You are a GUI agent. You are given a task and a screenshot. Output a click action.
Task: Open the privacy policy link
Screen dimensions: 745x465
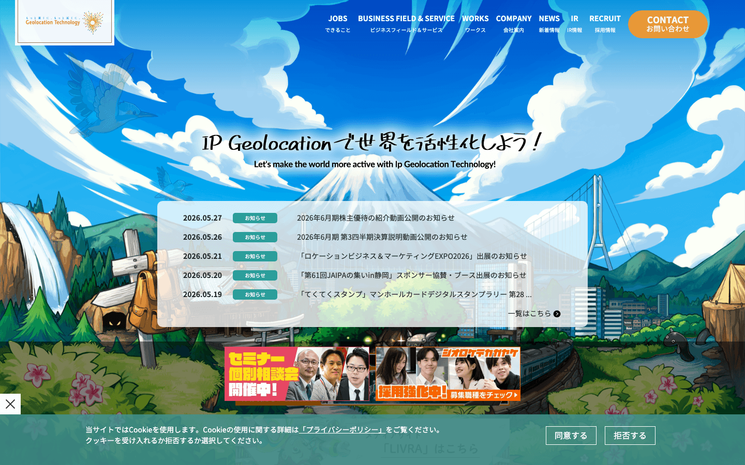342,430
